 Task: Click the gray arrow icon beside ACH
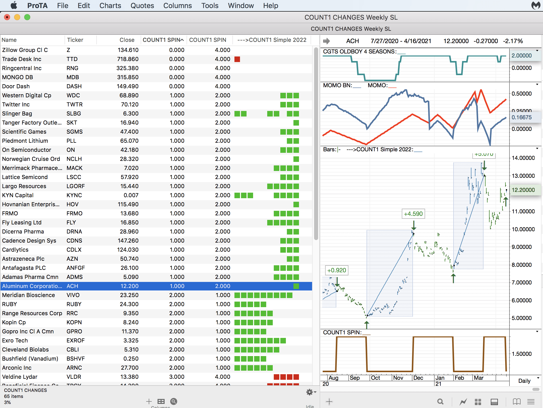[326, 41]
